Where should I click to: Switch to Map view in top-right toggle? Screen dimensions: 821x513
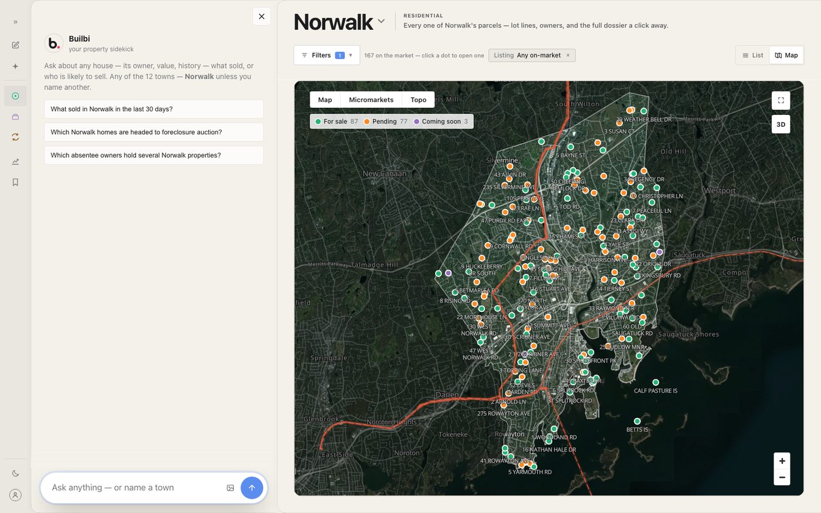[786, 55]
